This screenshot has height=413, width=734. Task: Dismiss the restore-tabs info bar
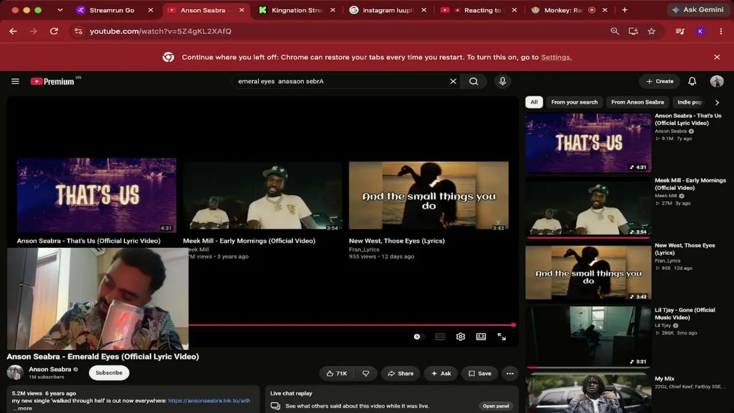717,57
